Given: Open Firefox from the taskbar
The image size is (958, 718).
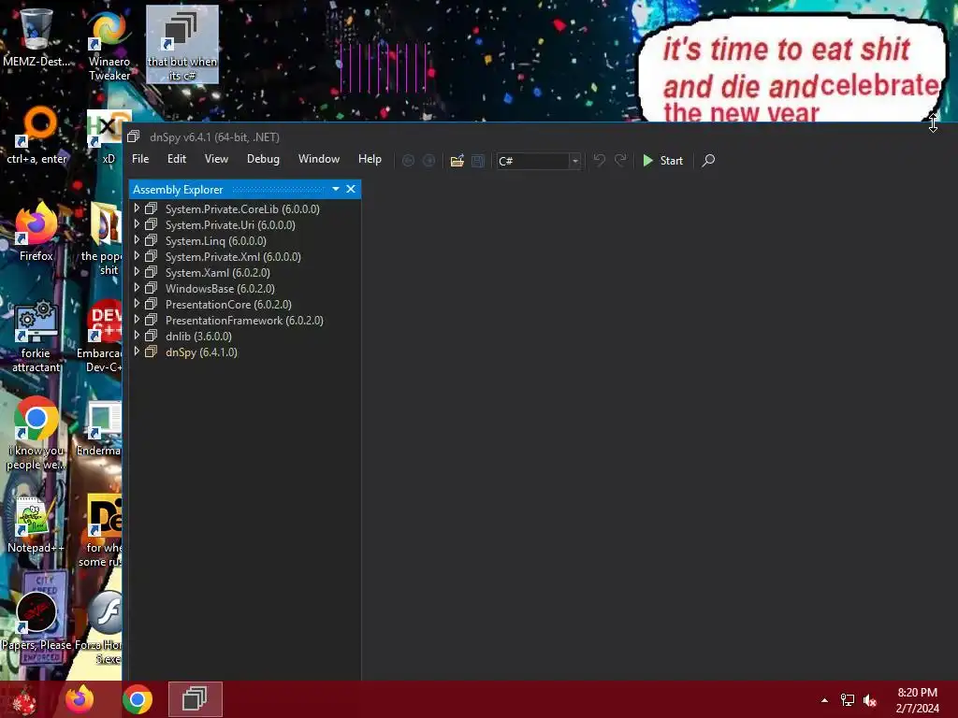Looking at the screenshot, I should [x=80, y=699].
